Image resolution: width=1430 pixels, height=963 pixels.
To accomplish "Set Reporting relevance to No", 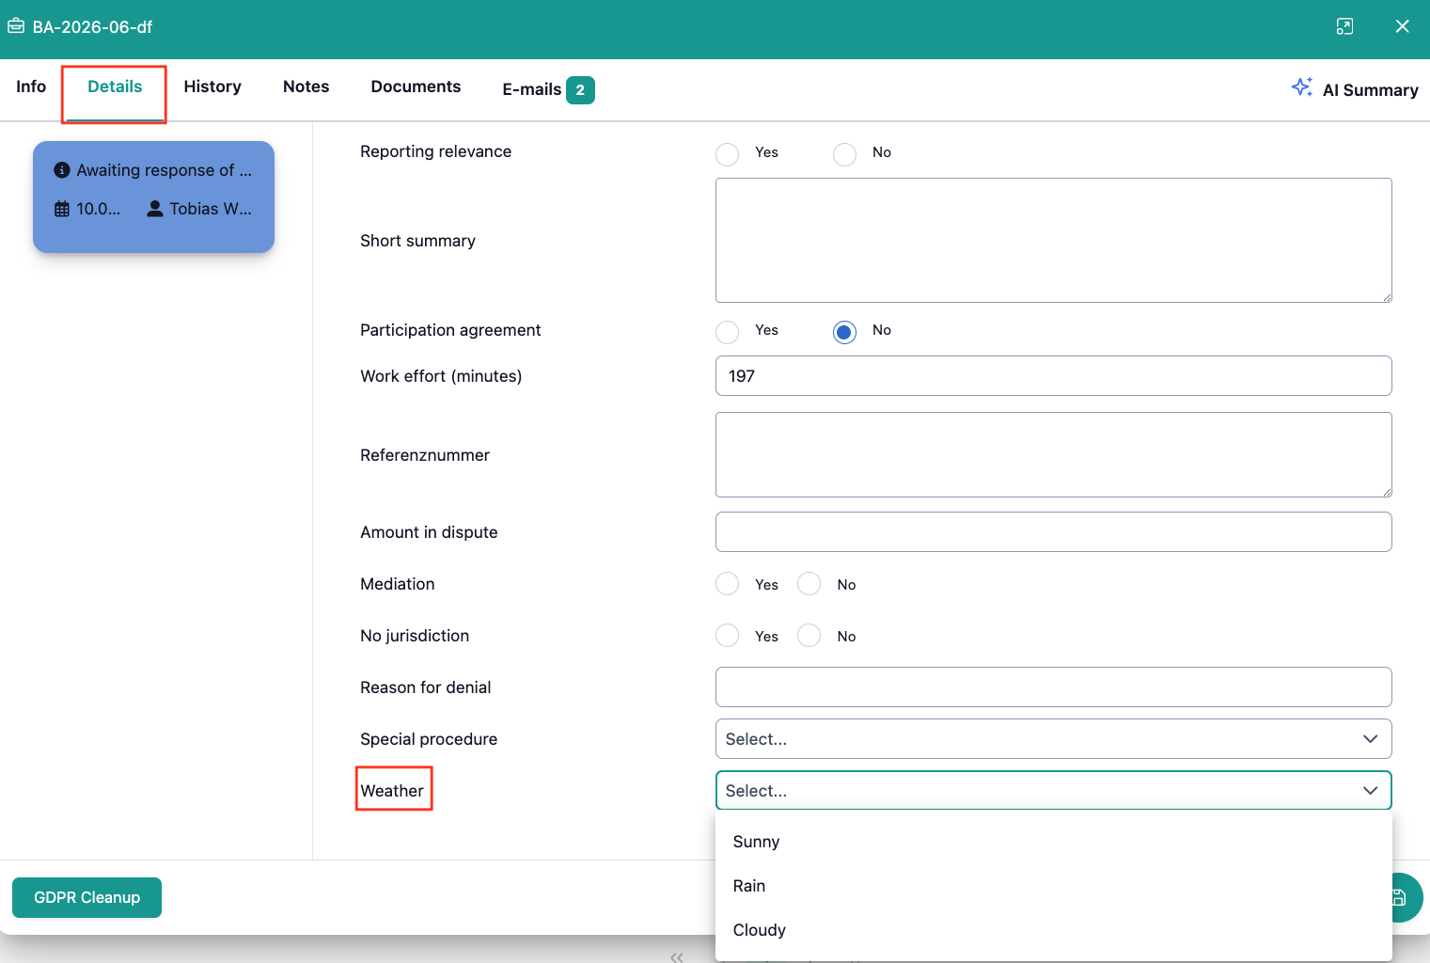I will coord(844,153).
